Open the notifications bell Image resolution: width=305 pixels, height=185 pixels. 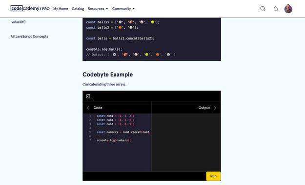(x=275, y=9)
